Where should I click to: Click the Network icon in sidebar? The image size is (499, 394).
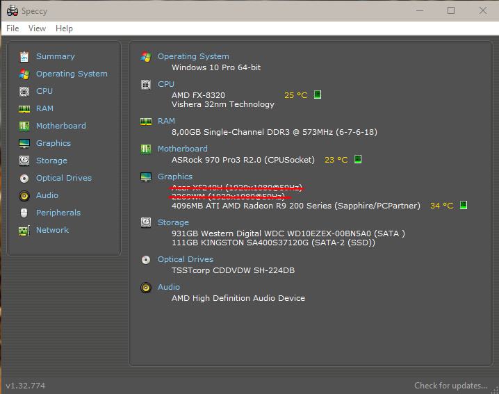coord(24,230)
